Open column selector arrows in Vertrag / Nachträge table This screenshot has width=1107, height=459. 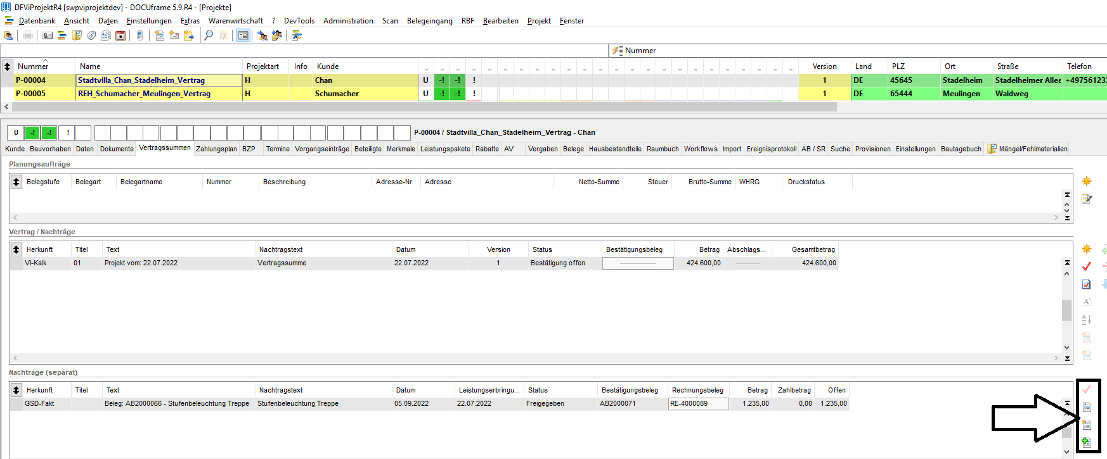tap(16, 249)
